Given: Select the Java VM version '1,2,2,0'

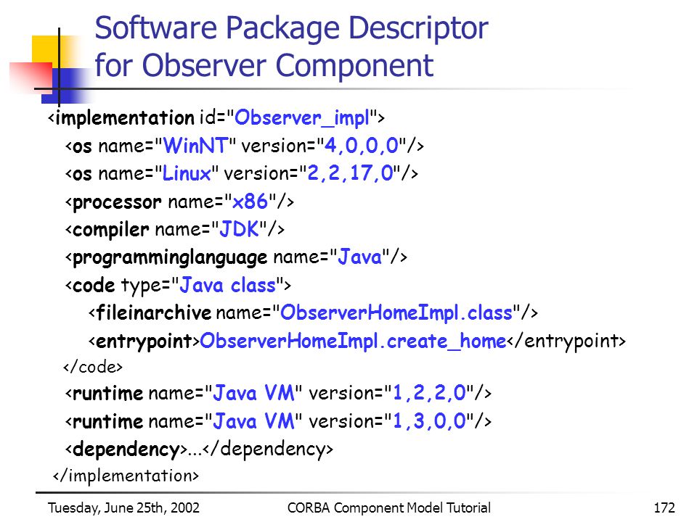Looking at the screenshot, I should pyautogui.click(x=429, y=393).
